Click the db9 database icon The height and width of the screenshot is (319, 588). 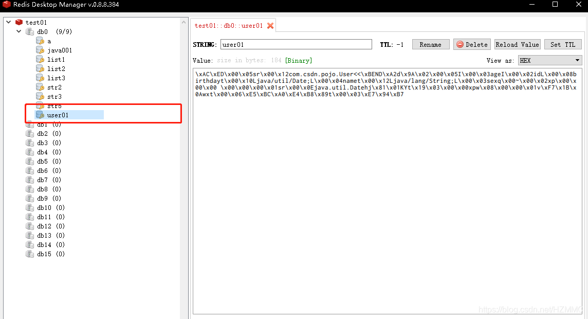pyautogui.click(x=30, y=198)
